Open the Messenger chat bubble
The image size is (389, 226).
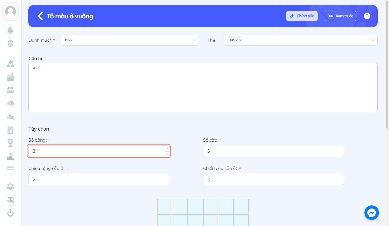tap(371, 213)
